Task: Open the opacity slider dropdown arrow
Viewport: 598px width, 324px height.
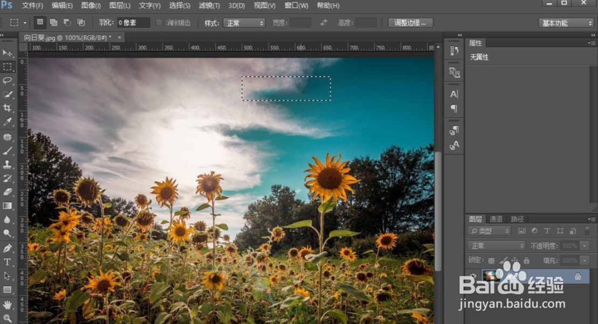Action: 585,246
